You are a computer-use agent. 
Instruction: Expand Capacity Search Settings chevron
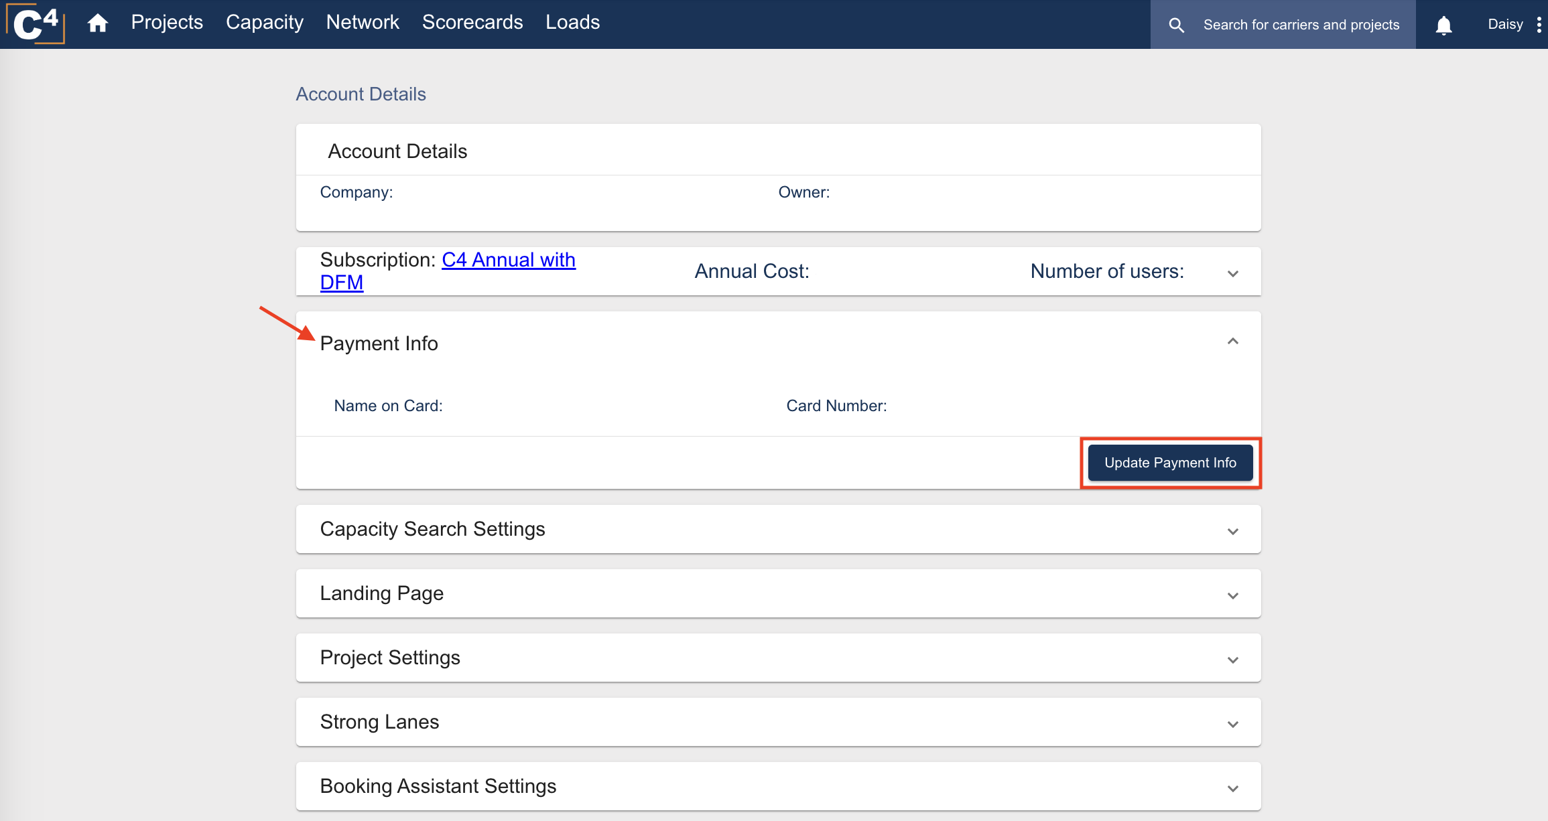click(1232, 531)
